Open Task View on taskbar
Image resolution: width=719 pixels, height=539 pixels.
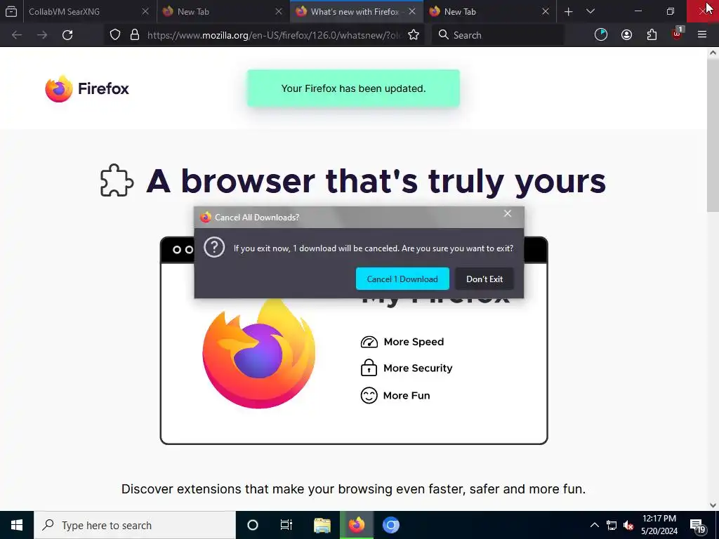click(286, 525)
